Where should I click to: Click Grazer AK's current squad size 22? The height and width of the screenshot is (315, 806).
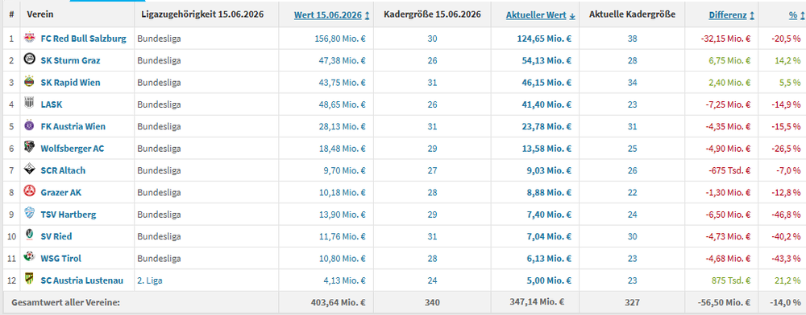click(632, 193)
